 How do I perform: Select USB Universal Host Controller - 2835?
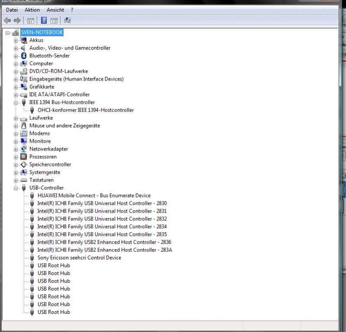102,234
